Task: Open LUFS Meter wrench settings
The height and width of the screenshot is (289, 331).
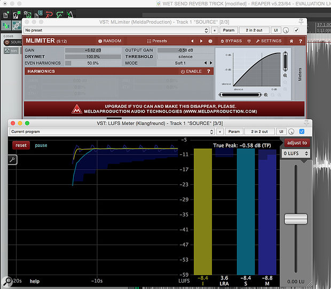Action: coord(12,160)
